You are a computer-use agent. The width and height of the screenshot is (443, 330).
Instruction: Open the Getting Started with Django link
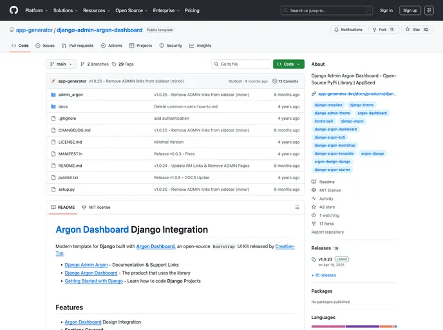click(94, 281)
